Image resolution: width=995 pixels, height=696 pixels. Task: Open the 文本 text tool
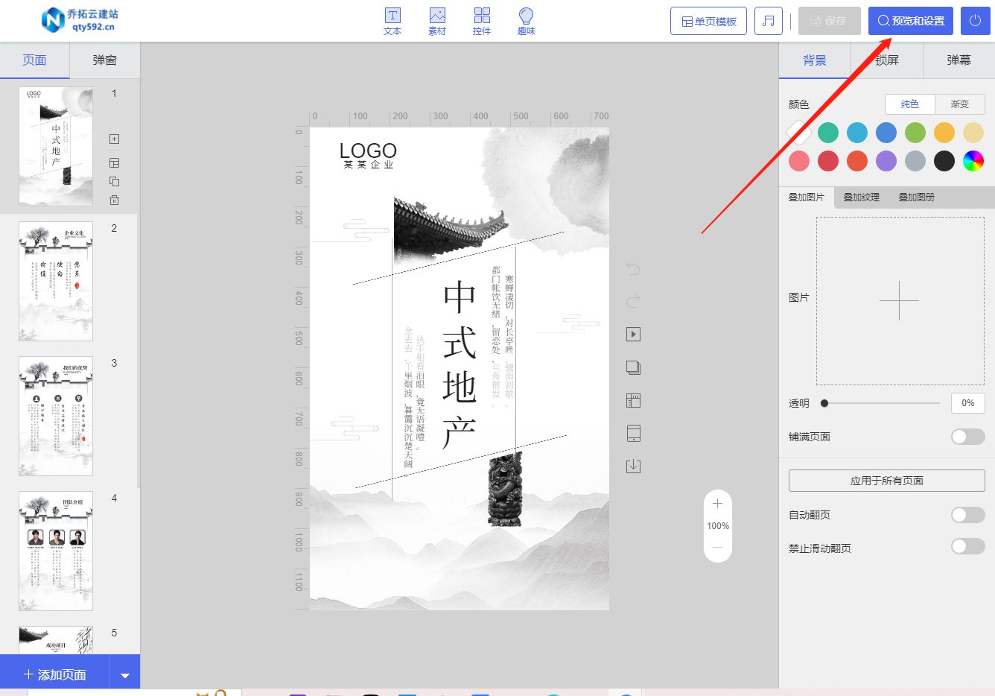[392, 22]
